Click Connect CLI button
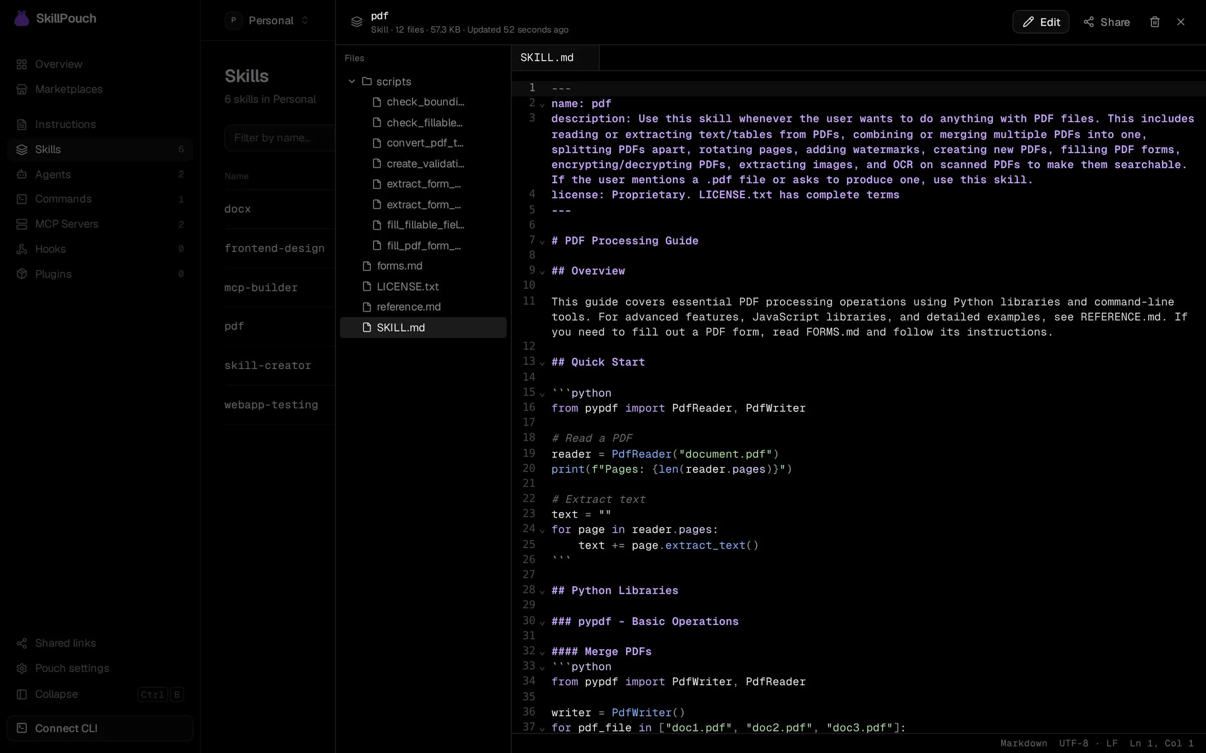 click(100, 728)
